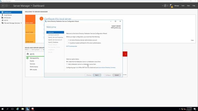Maximize the AD FS Configuration Wizard window

pyautogui.click(x=115, y=21)
